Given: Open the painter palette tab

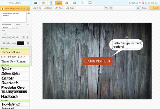Looking at the screenshot, I should (x=67, y=3).
